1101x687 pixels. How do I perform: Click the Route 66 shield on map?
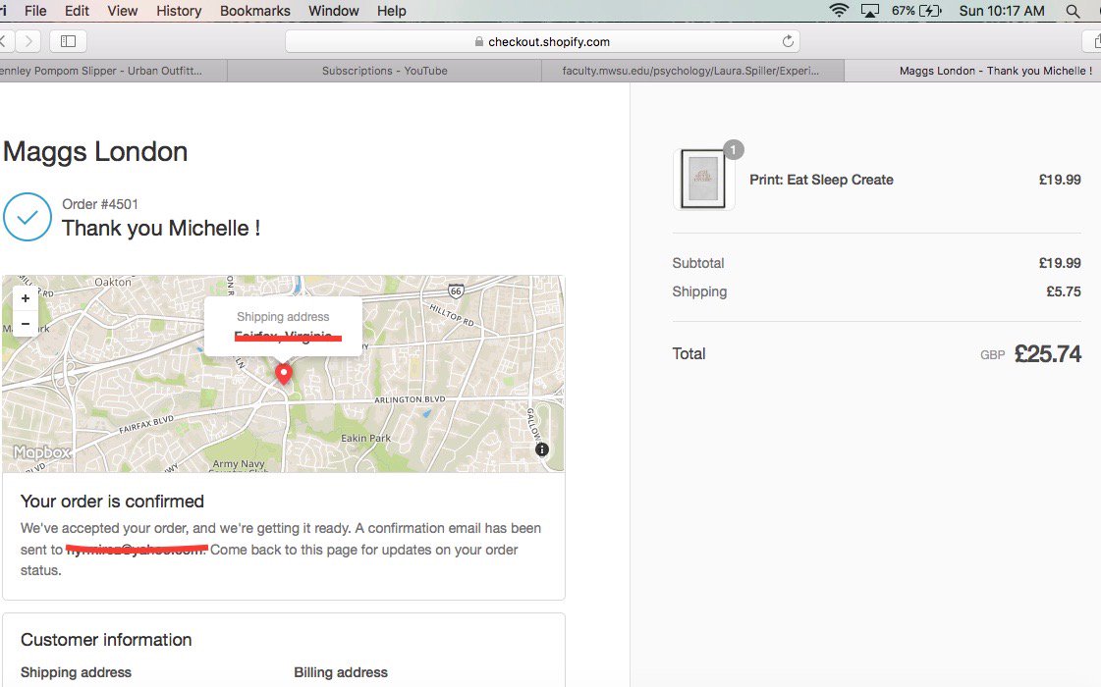click(x=456, y=291)
